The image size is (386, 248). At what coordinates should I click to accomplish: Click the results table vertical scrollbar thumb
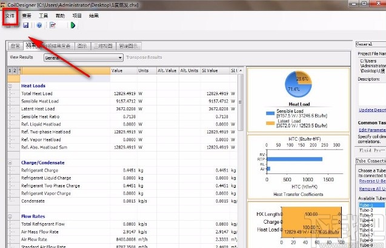click(x=241, y=102)
